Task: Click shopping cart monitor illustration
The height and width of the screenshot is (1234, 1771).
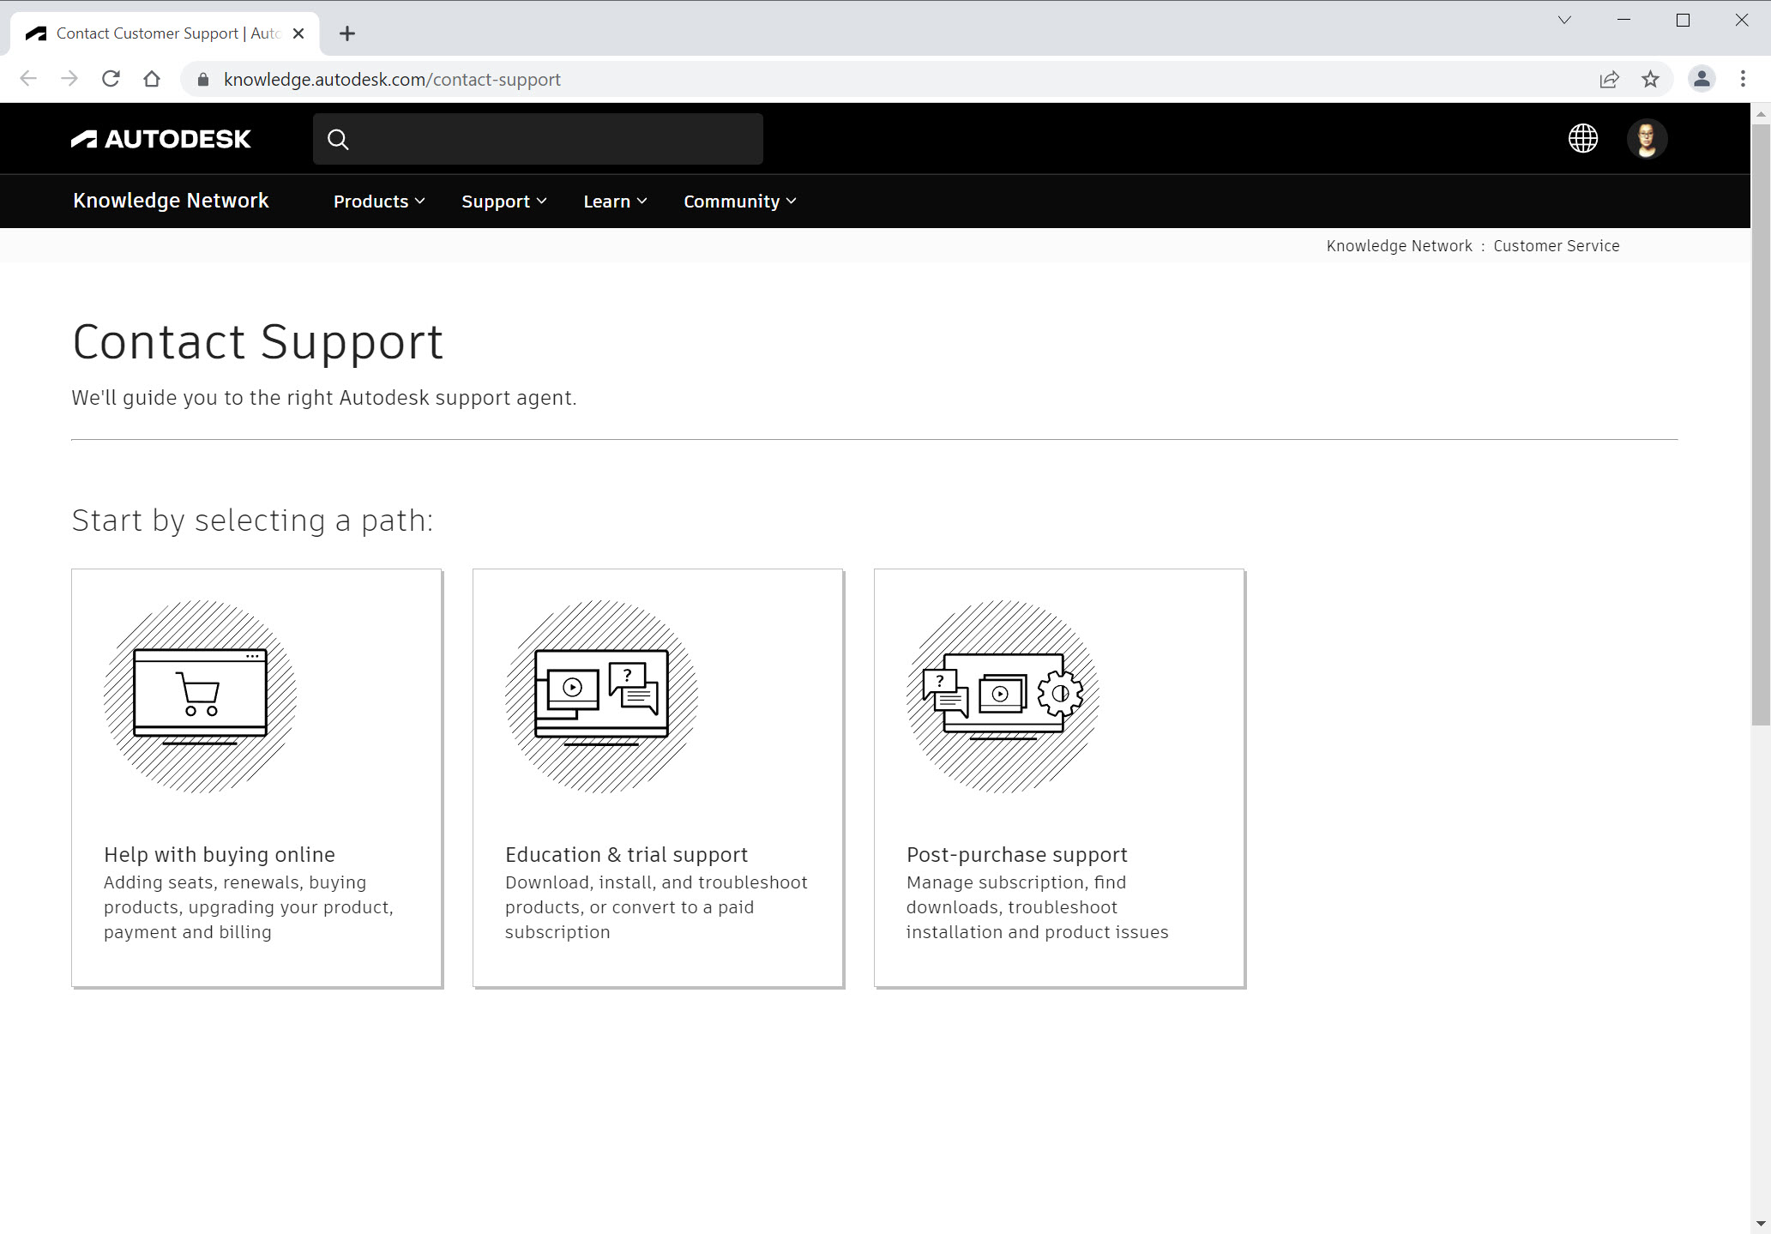Action: coord(200,696)
